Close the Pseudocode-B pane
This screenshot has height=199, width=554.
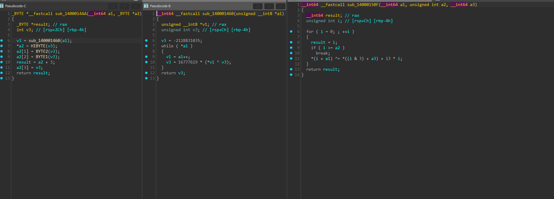(x=281, y=6)
